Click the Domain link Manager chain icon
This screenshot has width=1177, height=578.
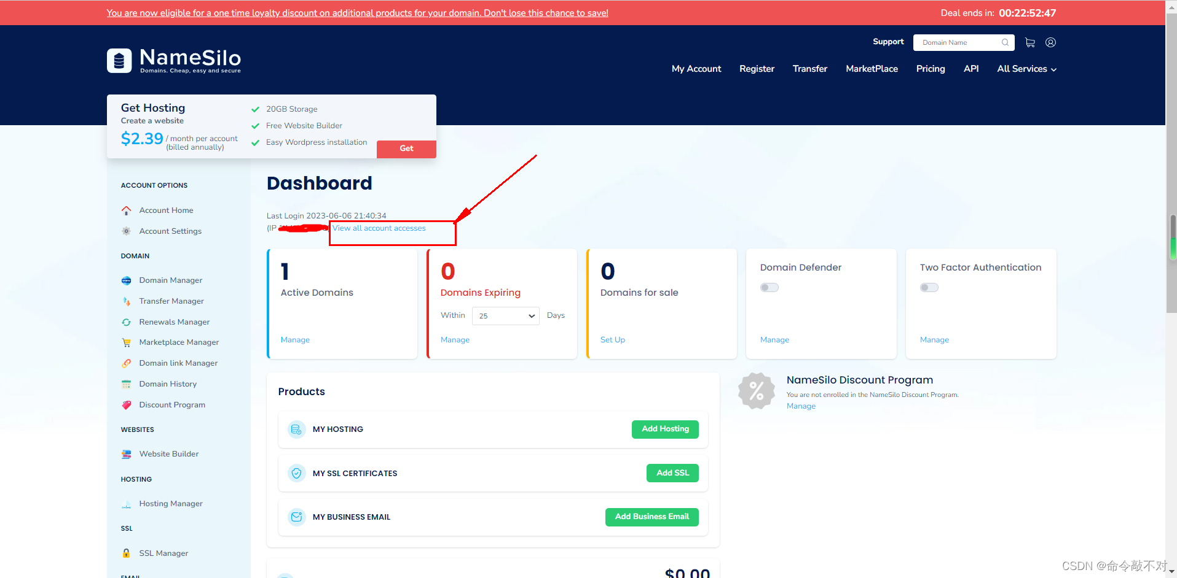point(126,363)
